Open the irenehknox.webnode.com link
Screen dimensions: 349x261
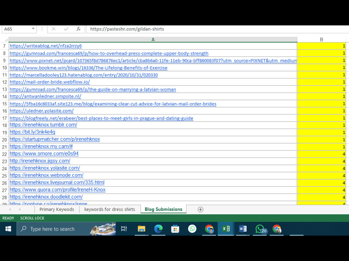(x=46, y=175)
